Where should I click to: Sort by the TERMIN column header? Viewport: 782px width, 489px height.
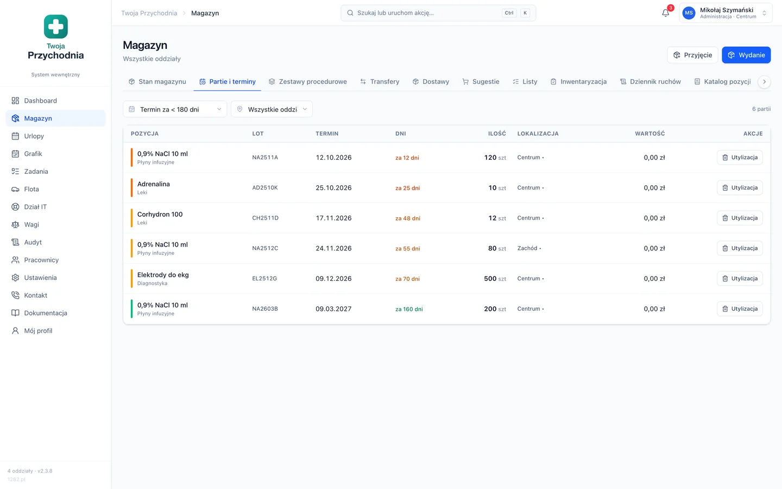pos(327,134)
